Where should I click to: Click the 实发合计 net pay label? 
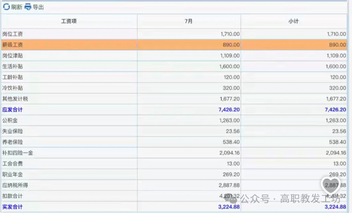click(13, 207)
